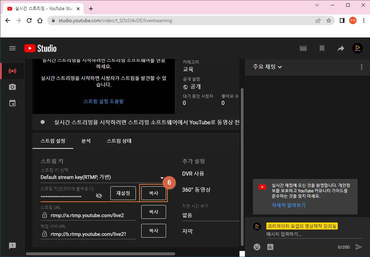Open the Manage calendar sidebar icon
Viewport: 370px width, 257px height.
pos(12,103)
